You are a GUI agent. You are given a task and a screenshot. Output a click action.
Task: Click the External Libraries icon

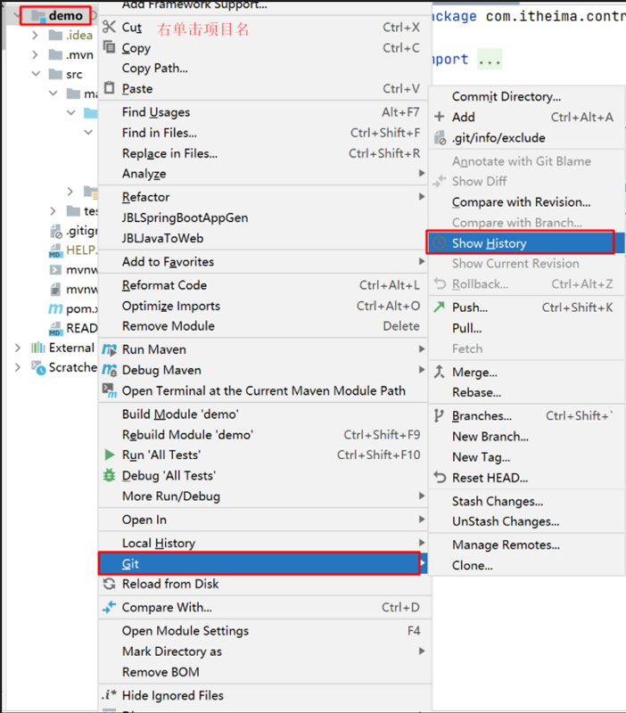click(38, 348)
